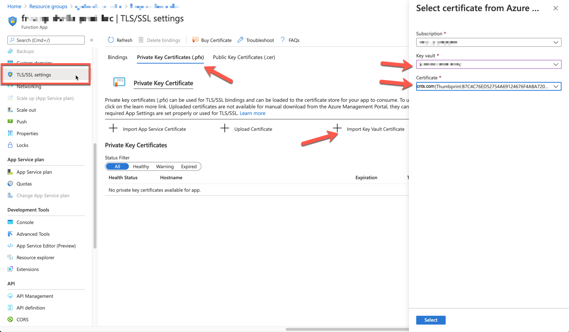
Task: Click the App Service Editor code icon
Action: [x=10, y=246]
